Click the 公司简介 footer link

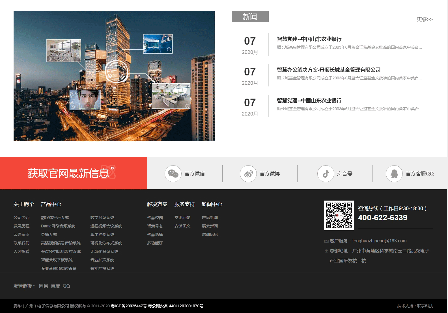[21, 218]
